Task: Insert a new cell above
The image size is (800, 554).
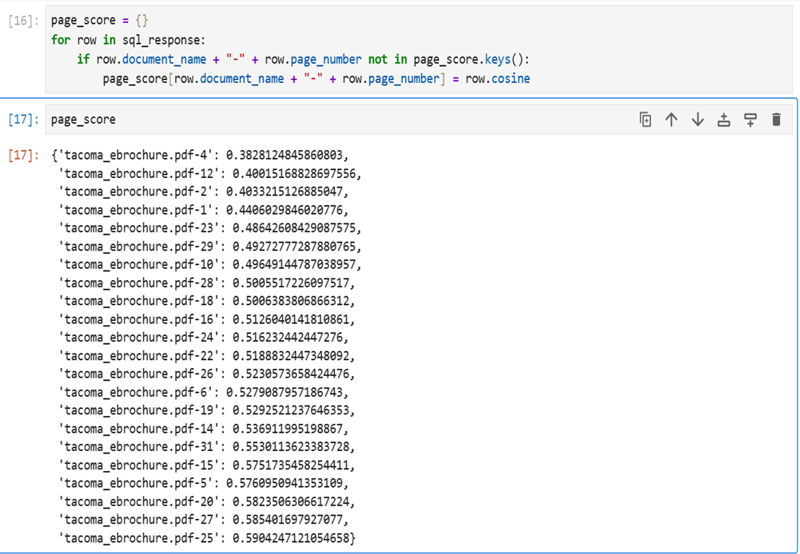Action: click(724, 120)
